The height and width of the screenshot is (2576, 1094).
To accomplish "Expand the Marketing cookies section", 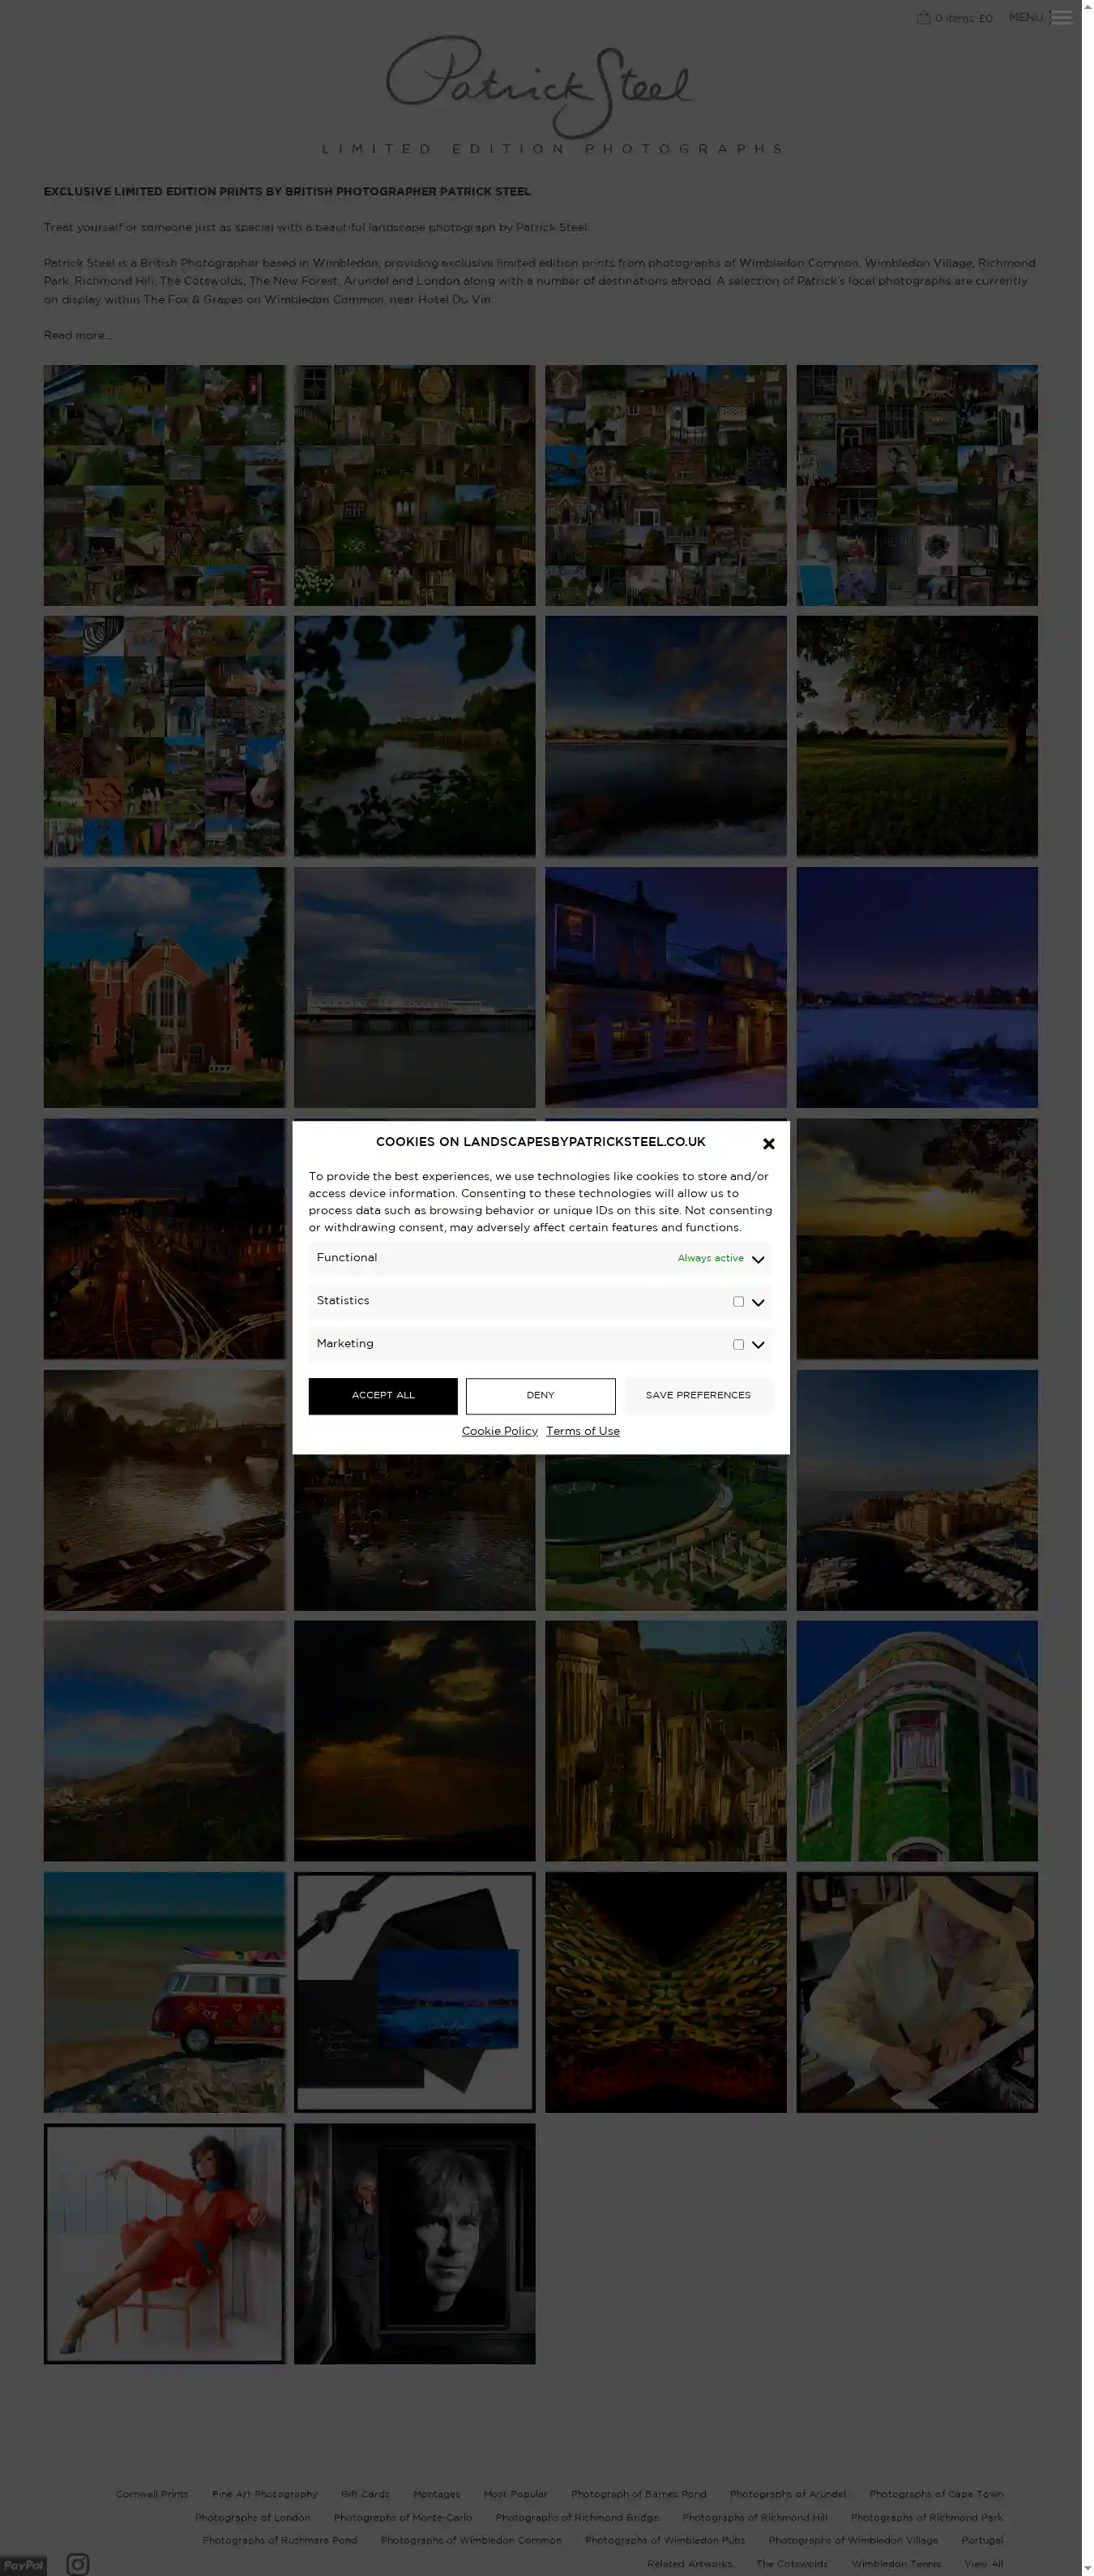I will [759, 1346].
